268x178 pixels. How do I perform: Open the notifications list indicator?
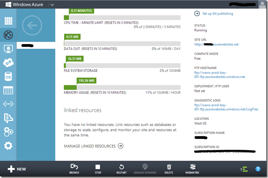pos(244,169)
